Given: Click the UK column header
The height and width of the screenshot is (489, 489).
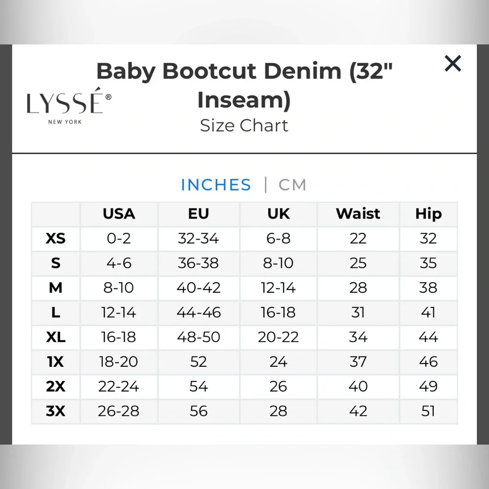Looking at the screenshot, I should tap(278, 214).
